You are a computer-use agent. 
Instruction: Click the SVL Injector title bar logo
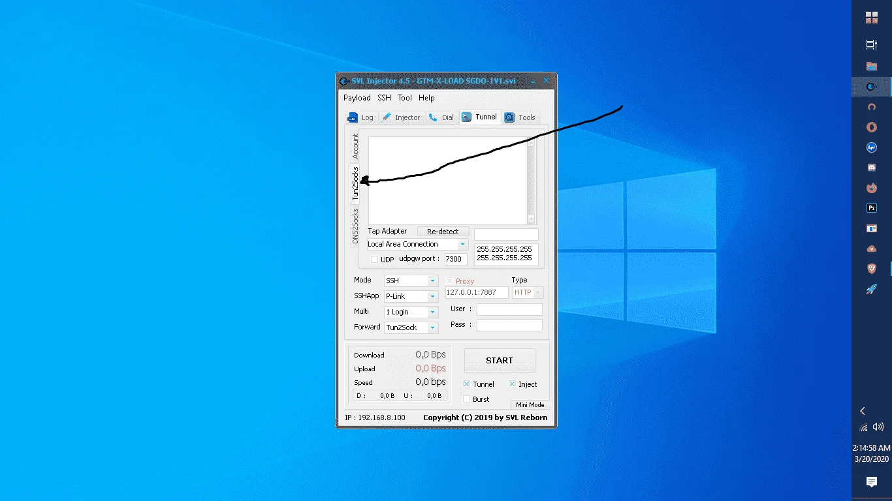pyautogui.click(x=343, y=81)
